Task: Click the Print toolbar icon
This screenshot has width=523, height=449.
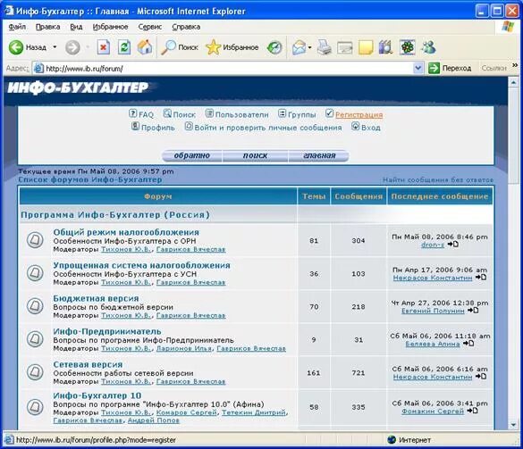Action: point(324,47)
